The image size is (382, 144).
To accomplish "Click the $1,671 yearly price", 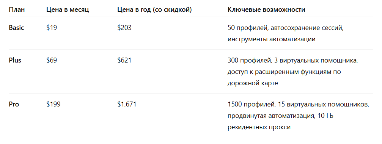I will pyautogui.click(x=127, y=104).
